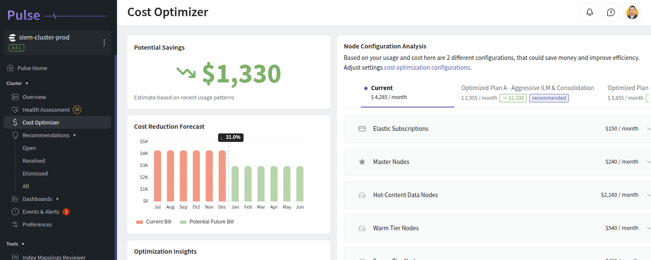Screen dimensions: 651x260
Task: Open the help question mark icon
Action: tap(611, 12)
